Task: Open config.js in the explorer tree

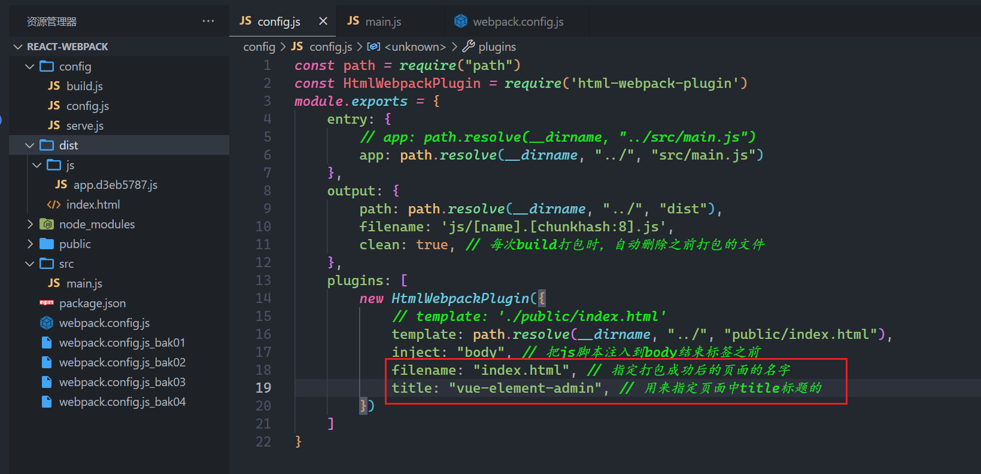Action: pyautogui.click(x=87, y=106)
